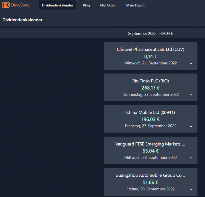This screenshot has height=197, width=205.
Task: Click the 268,17 € dividend amount
Action: pos(151,88)
